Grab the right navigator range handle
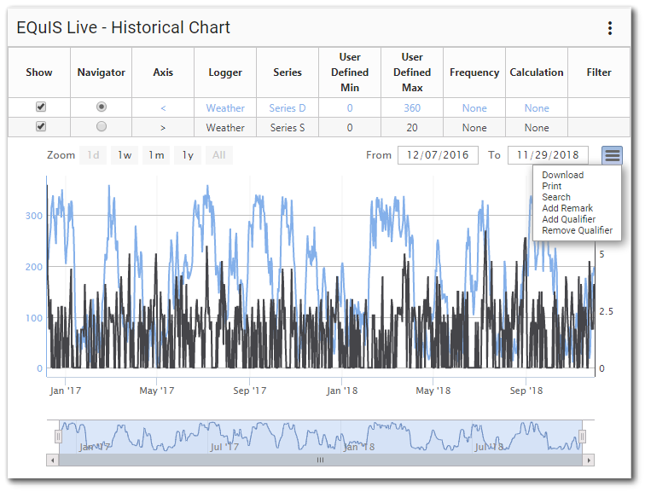Screen dimensions: 645x492 click(x=582, y=437)
